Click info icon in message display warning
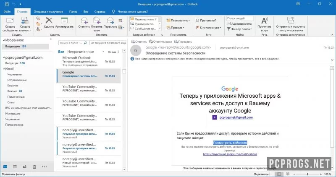336x177 pixels. pyautogui.click(x=132, y=59)
